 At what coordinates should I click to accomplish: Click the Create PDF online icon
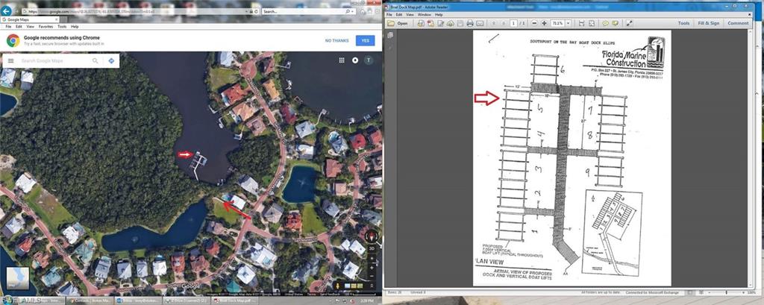(x=421, y=23)
